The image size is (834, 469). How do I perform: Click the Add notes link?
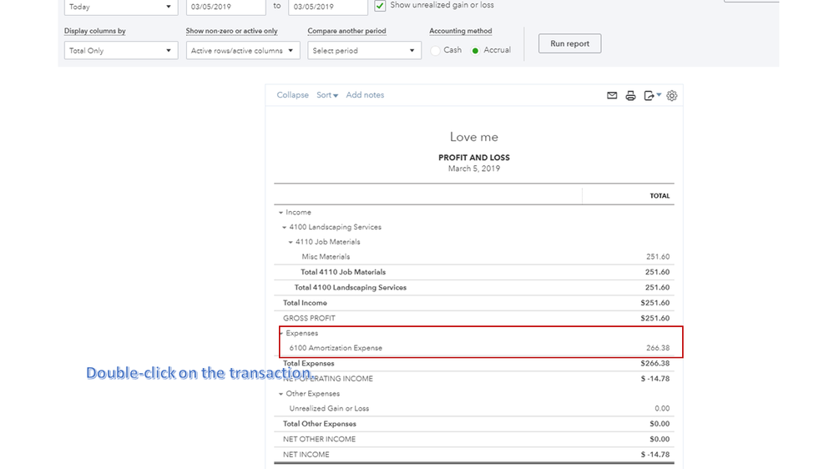pos(365,95)
